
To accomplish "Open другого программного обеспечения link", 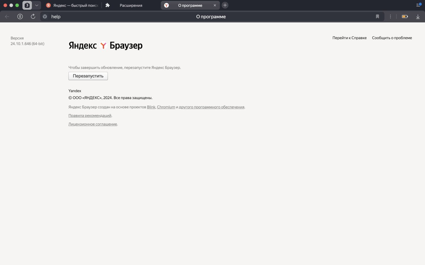I will pyautogui.click(x=212, y=107).
